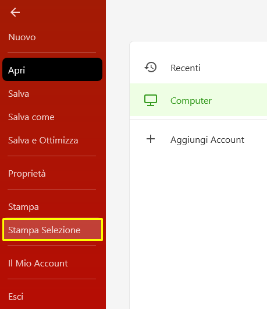This screenshot has height=309, width=267.
Task: Open the Nuovo menu entry
Action: click(x=22, y=37)
